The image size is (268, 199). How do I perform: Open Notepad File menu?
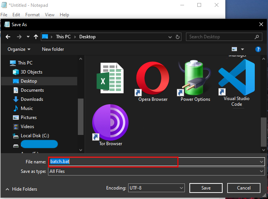(4, 15)
